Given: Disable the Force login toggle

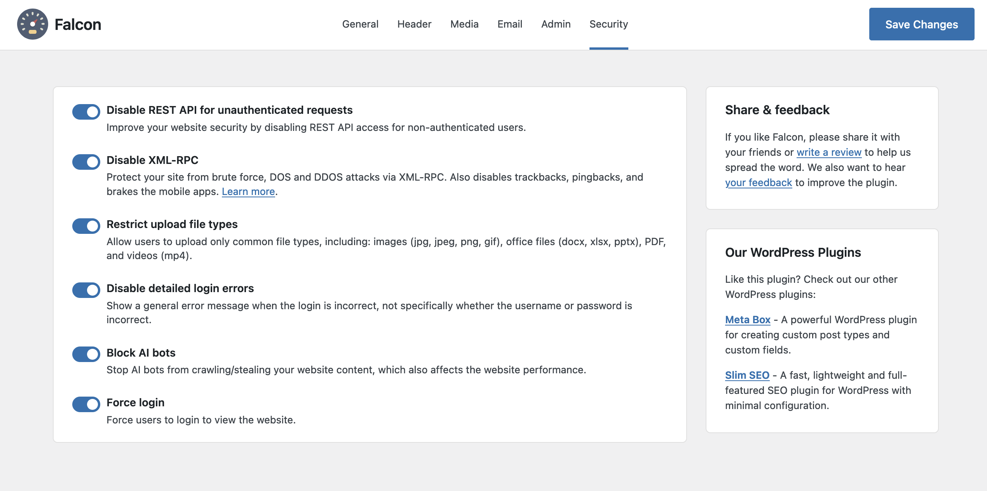Looking at the screenshot, I should pos(86,404).
